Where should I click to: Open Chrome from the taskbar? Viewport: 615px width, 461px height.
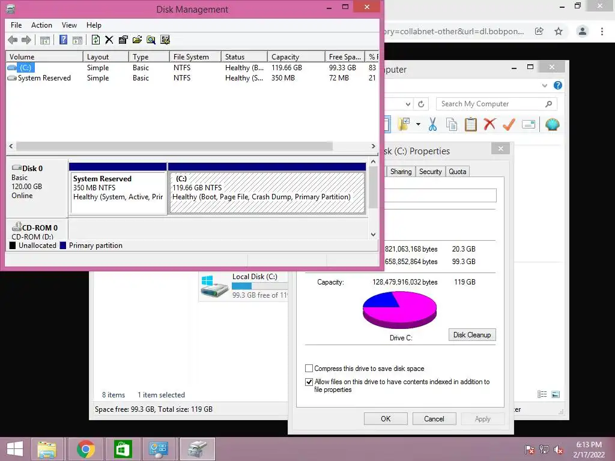point(85,449)
